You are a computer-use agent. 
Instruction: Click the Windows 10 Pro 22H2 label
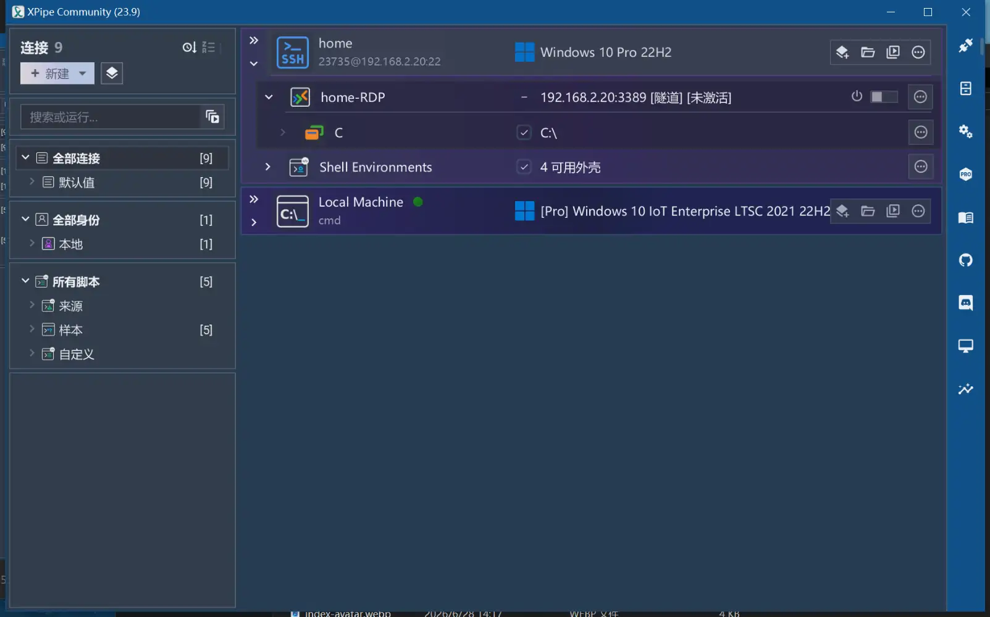tap(606, 52)
